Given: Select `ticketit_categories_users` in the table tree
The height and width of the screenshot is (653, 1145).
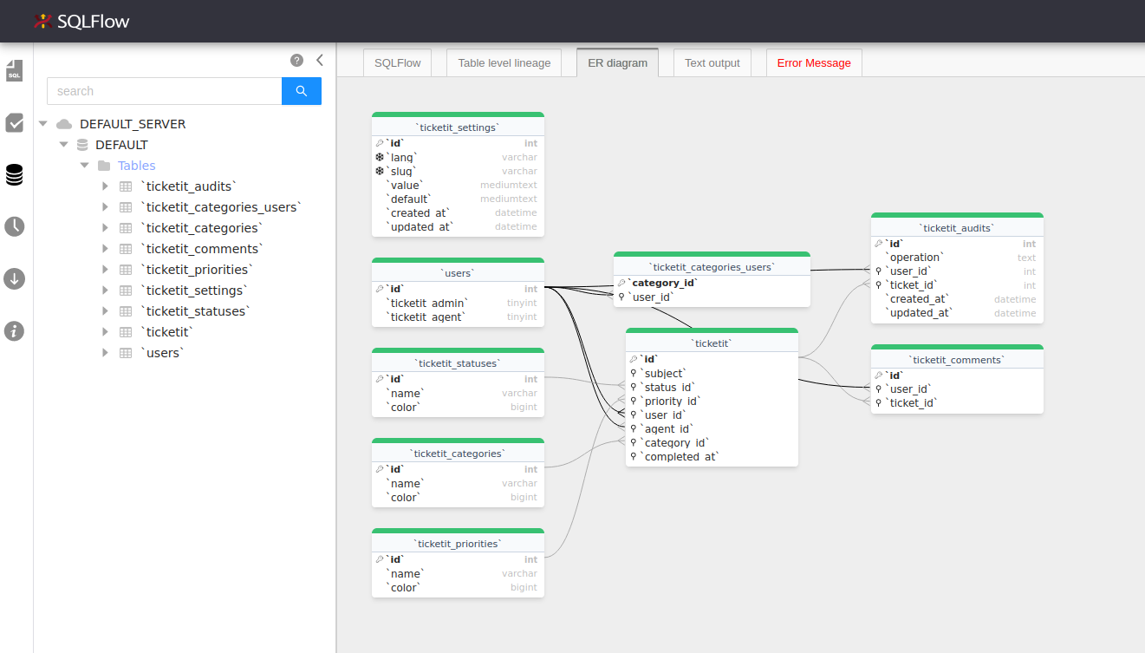Looking at the screenshot, I should 223,207.
